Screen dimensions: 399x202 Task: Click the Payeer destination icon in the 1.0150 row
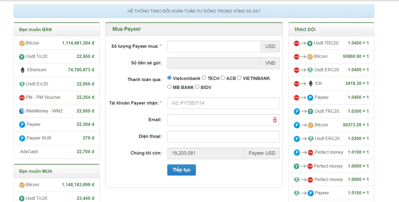click(310, 193)
